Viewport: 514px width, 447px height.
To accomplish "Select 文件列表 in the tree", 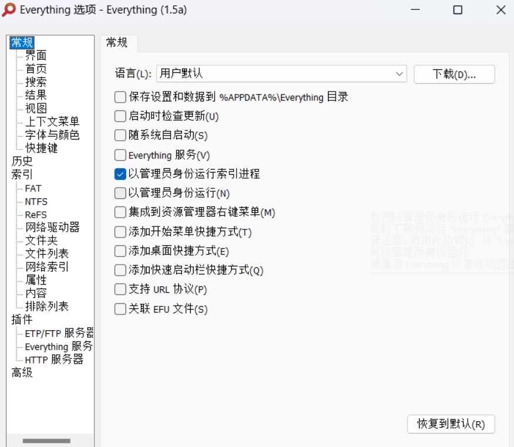I will point(47,253).
